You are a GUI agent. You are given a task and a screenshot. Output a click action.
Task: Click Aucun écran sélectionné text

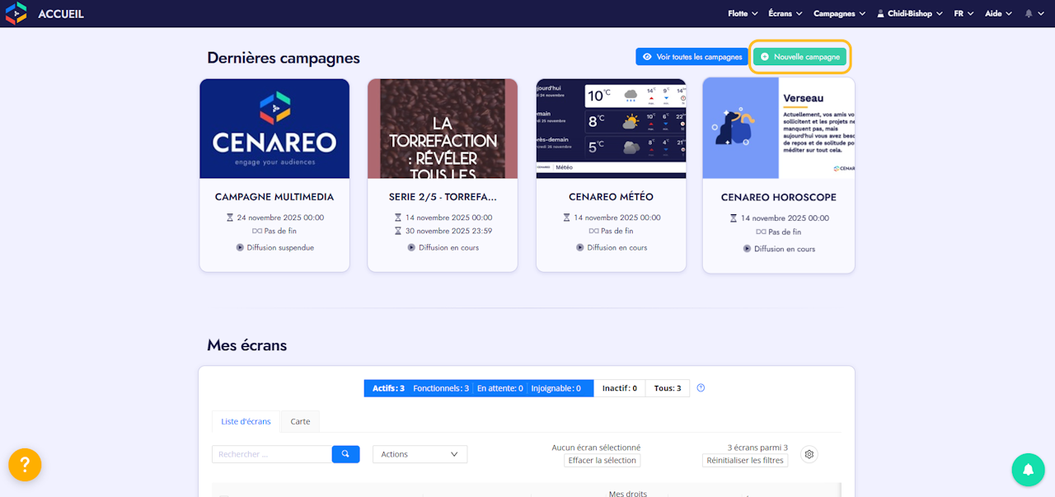pos(596,448)
